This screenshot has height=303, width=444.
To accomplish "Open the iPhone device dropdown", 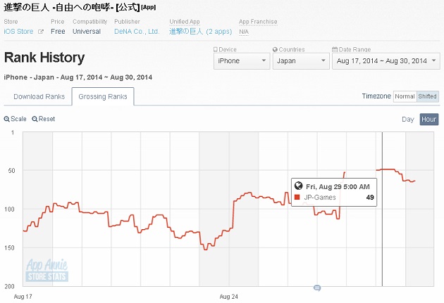I will tap(242, 60).
